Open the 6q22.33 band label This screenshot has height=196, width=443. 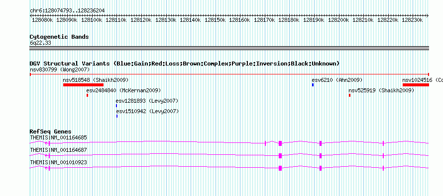(x=40, y=43)
